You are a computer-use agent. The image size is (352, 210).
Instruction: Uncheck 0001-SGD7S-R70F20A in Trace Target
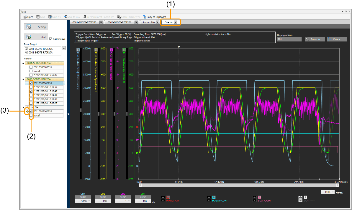tap(27, 49)
